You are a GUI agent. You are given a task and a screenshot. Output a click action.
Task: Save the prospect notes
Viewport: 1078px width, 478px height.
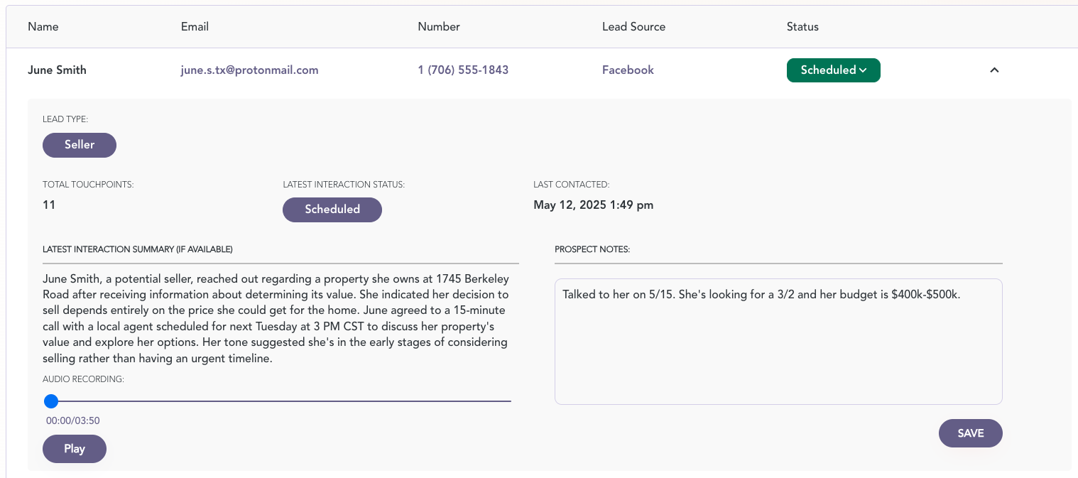point(970,433)
